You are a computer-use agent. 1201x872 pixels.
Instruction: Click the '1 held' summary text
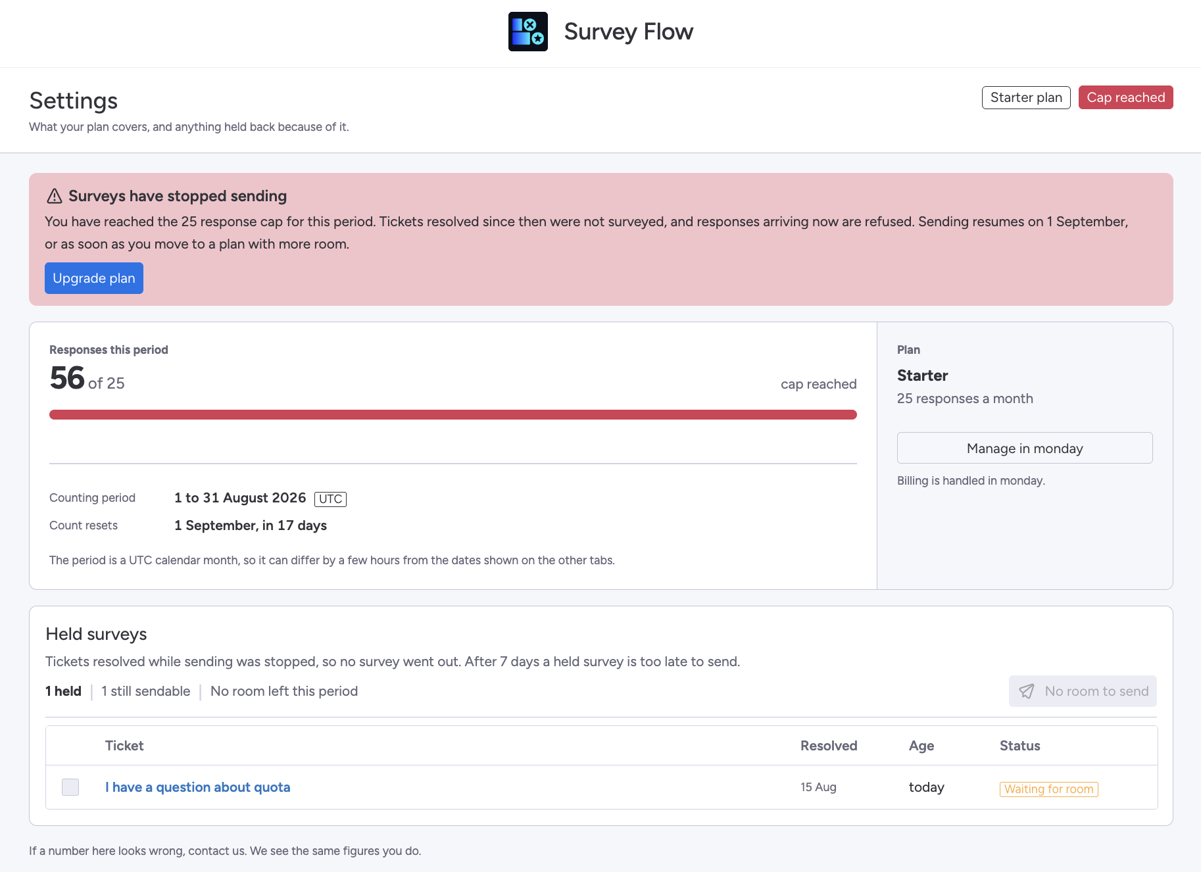pyautogui.click(x=63, y=691)
